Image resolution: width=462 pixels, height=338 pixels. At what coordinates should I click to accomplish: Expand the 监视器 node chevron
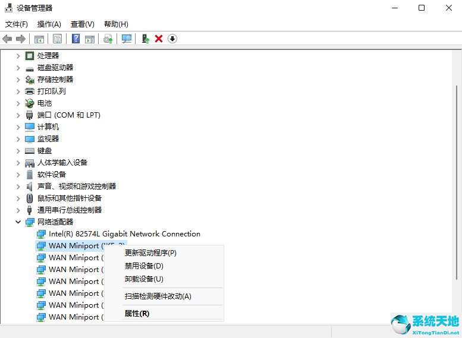[18, 139]
